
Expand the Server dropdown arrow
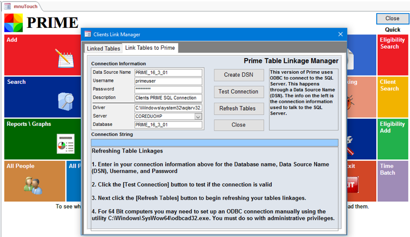198,117
